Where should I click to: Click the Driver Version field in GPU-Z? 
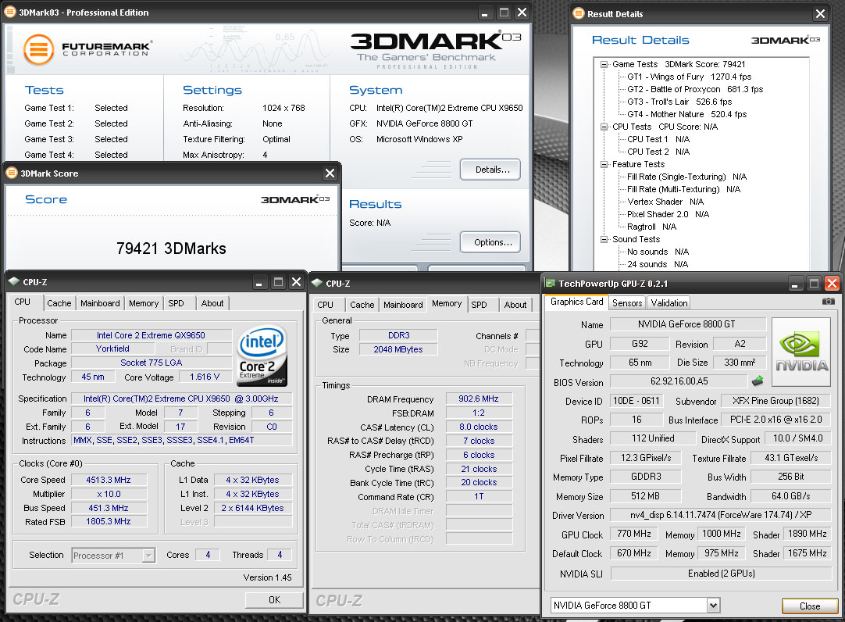(721, 515)
